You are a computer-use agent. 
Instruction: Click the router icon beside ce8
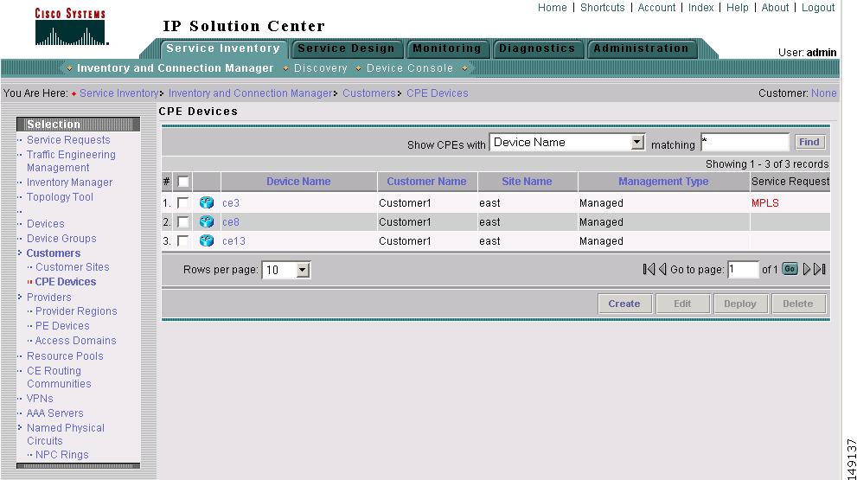[207, 221]
